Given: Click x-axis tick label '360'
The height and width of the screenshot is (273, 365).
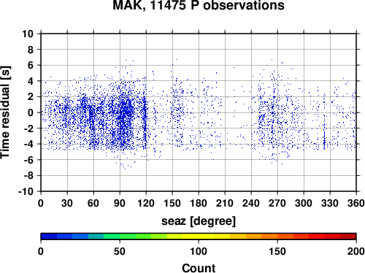Looking at the screenshot, I should [x=356, y=203].
